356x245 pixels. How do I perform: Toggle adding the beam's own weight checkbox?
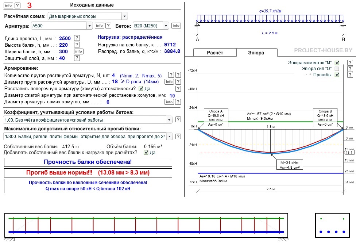[146, 153]
